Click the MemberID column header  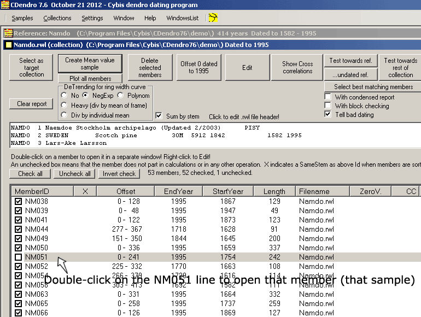click(x=43, y=191)
